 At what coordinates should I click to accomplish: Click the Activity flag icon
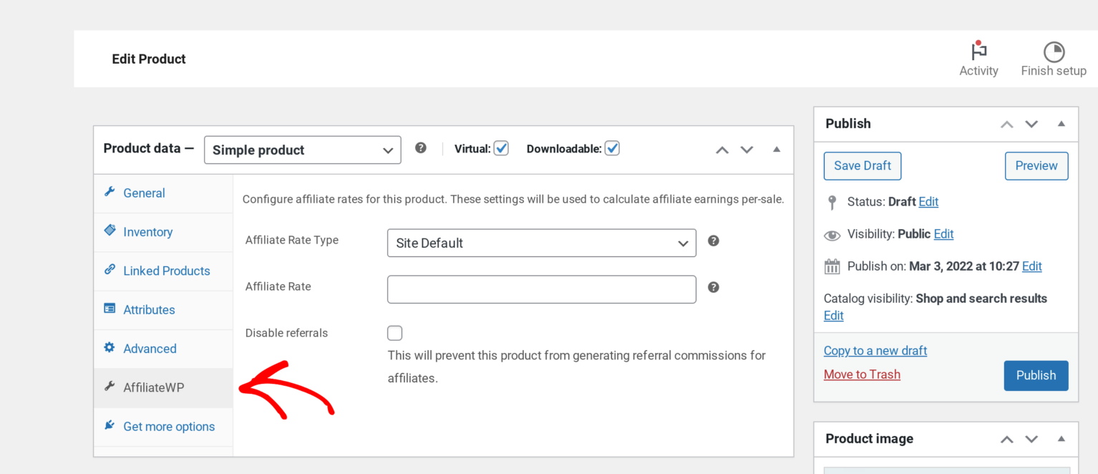click(x=978, y=50)
